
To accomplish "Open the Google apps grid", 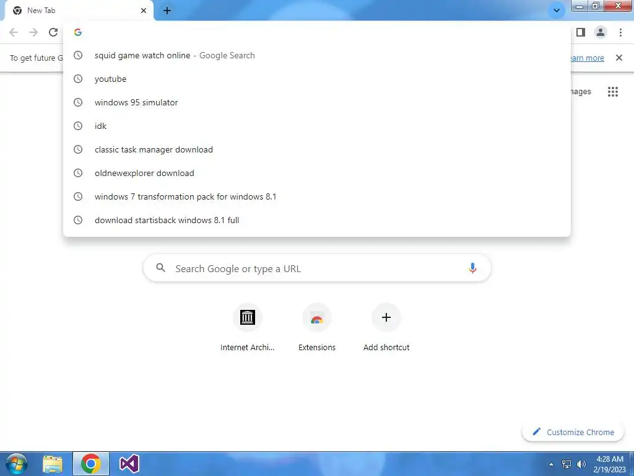I will tap(613, 92).
